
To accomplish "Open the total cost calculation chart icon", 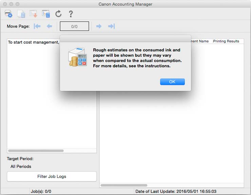I will [46, 14].
